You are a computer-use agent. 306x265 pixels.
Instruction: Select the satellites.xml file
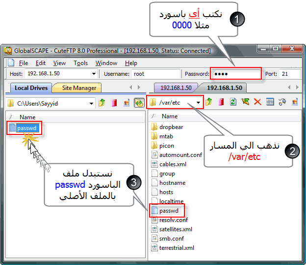click(x=172, y=229)
